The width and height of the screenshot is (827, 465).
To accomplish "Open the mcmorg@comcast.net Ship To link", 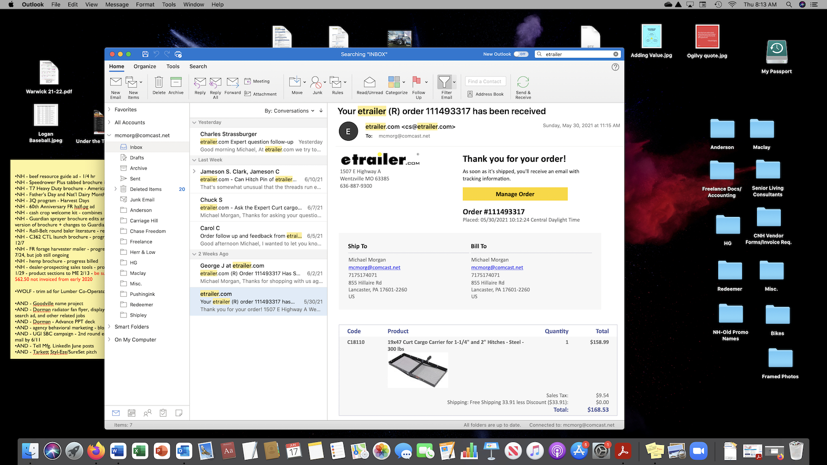I will (x=374, y=267).
